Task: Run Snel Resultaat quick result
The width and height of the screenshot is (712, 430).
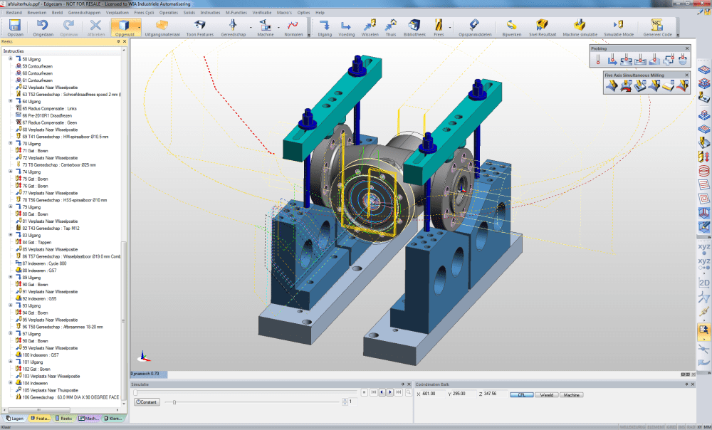Action: (x=542, y=28)
